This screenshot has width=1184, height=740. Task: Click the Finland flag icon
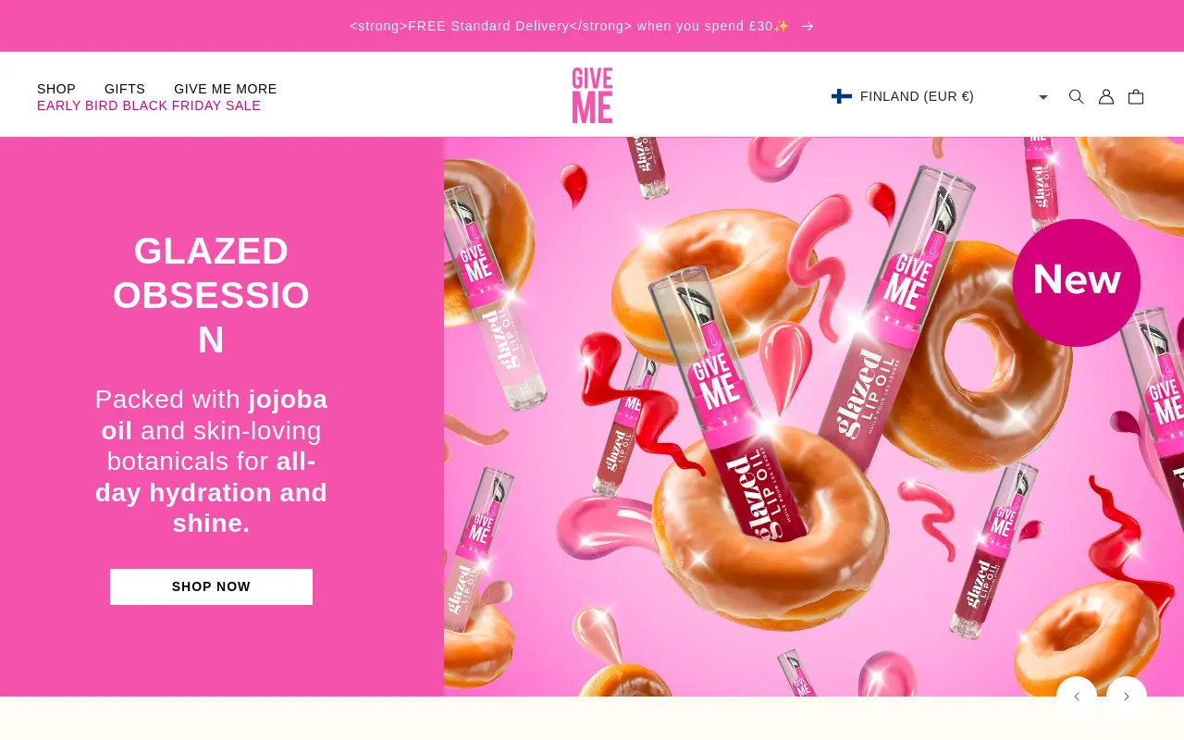click(x=842, y=96)
